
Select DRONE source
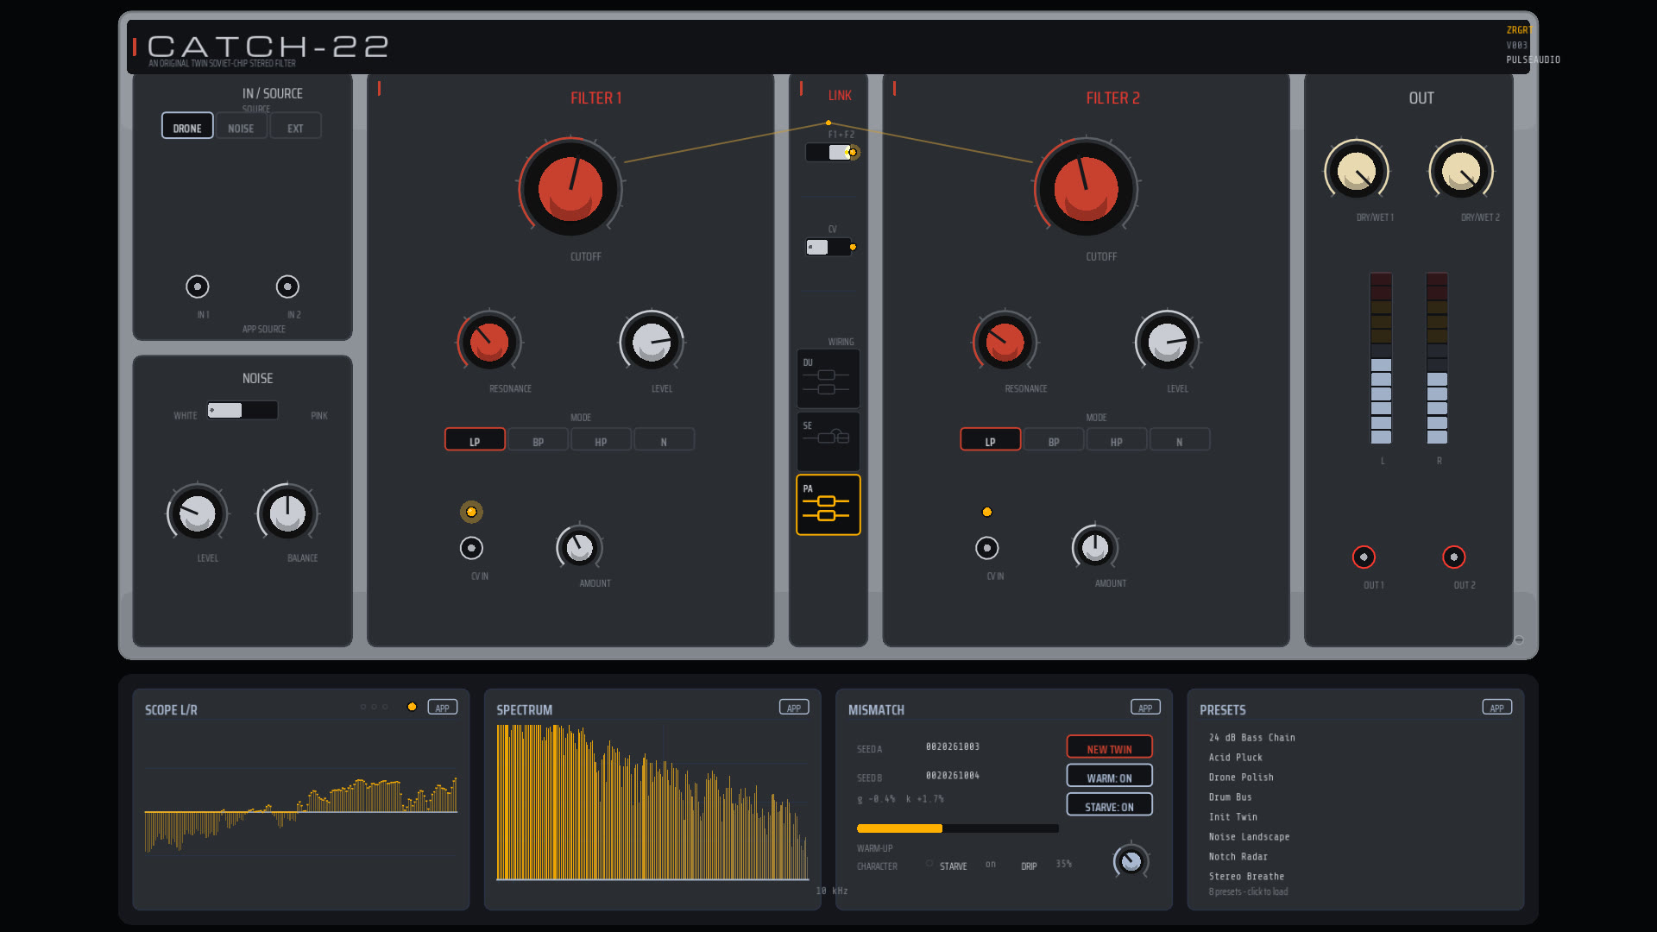point(187,126)
